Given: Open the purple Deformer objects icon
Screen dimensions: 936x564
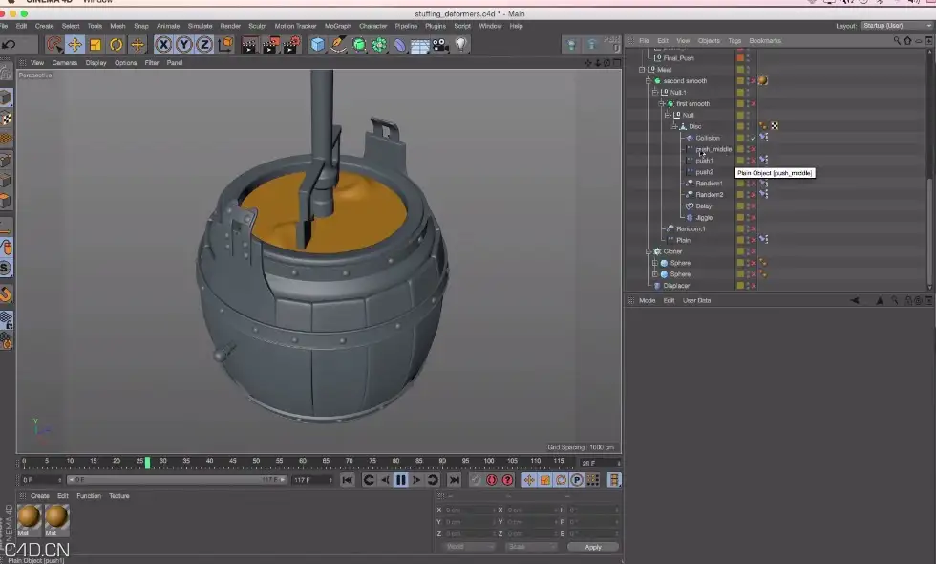Looking at the screenshot, I should [x=399, y=45].
